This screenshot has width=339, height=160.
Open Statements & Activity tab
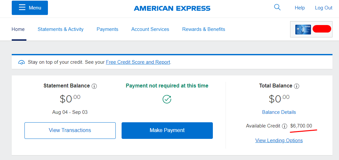click(x=61, y=29)
